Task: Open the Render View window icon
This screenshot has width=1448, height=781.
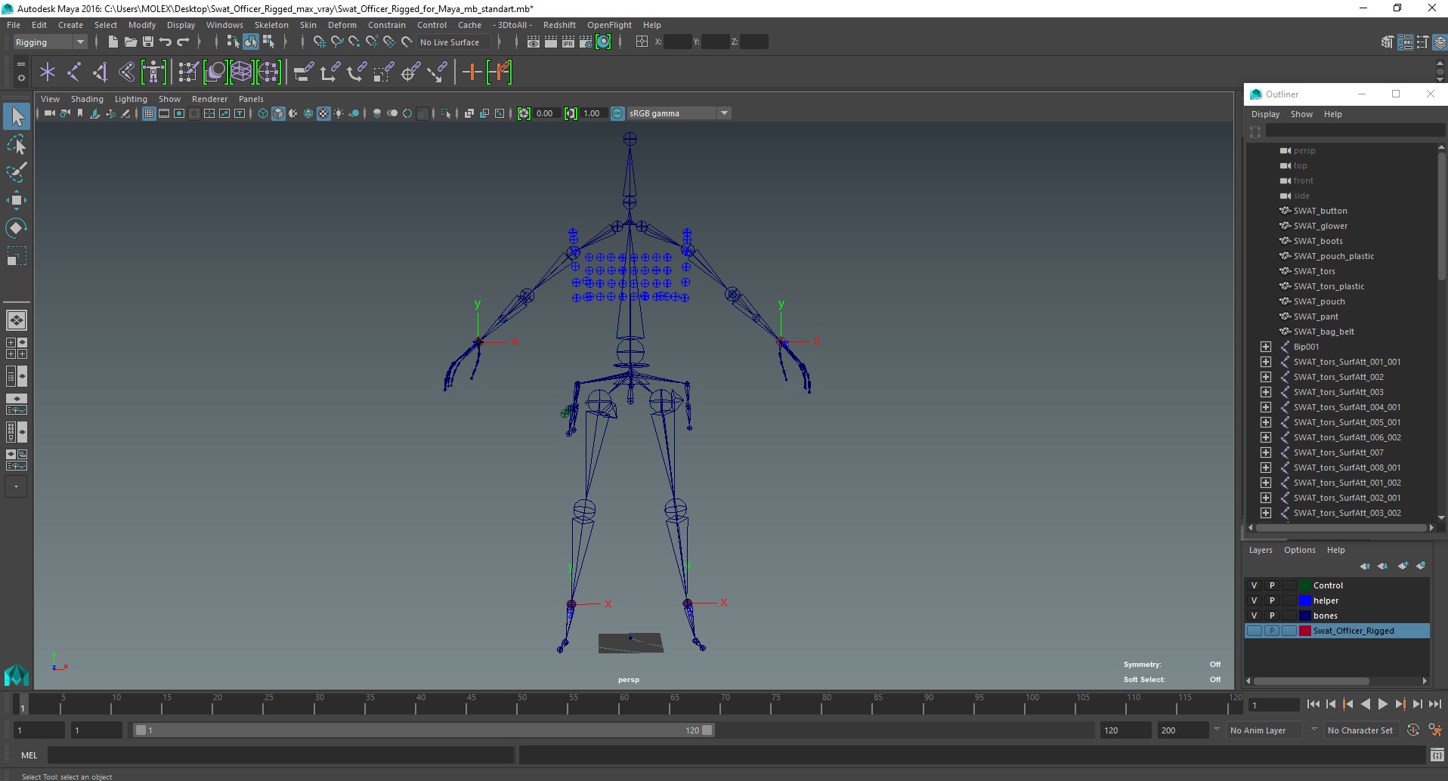Action: [x=534, y=42]
